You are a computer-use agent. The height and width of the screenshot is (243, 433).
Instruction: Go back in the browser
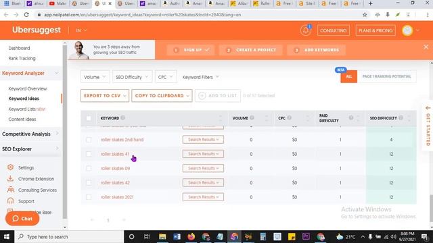point(6,15)
